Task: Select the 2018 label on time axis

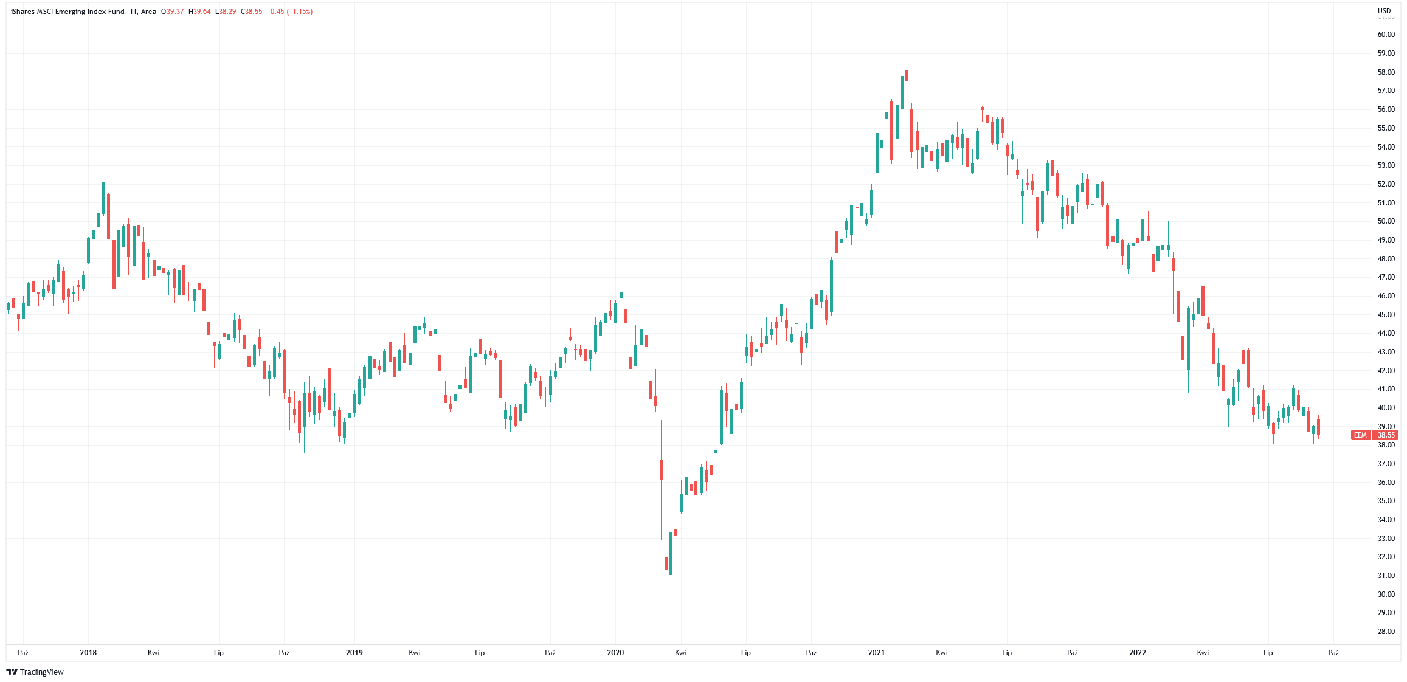Action: (88, 653)
